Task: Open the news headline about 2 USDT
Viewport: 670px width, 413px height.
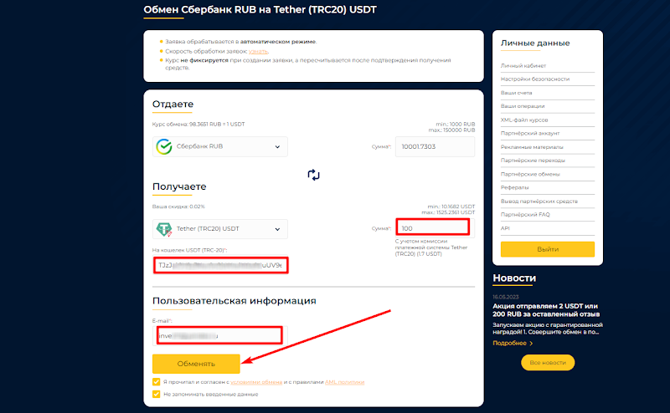Action: (546, 310)
